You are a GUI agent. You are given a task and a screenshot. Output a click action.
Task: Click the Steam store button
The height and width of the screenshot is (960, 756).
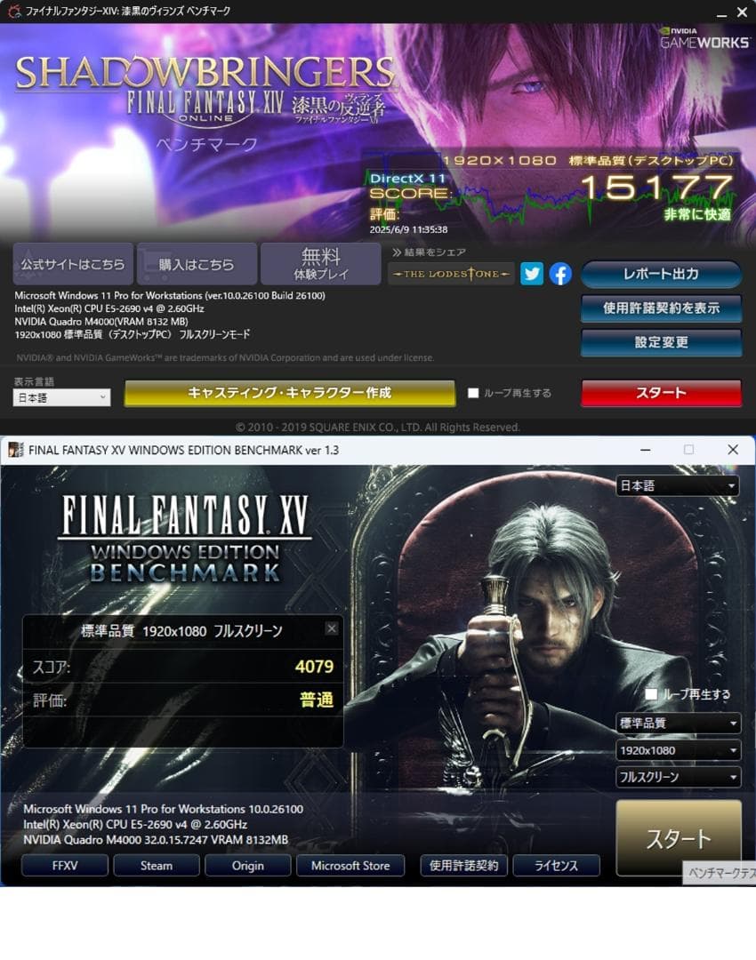click(157, 866)
